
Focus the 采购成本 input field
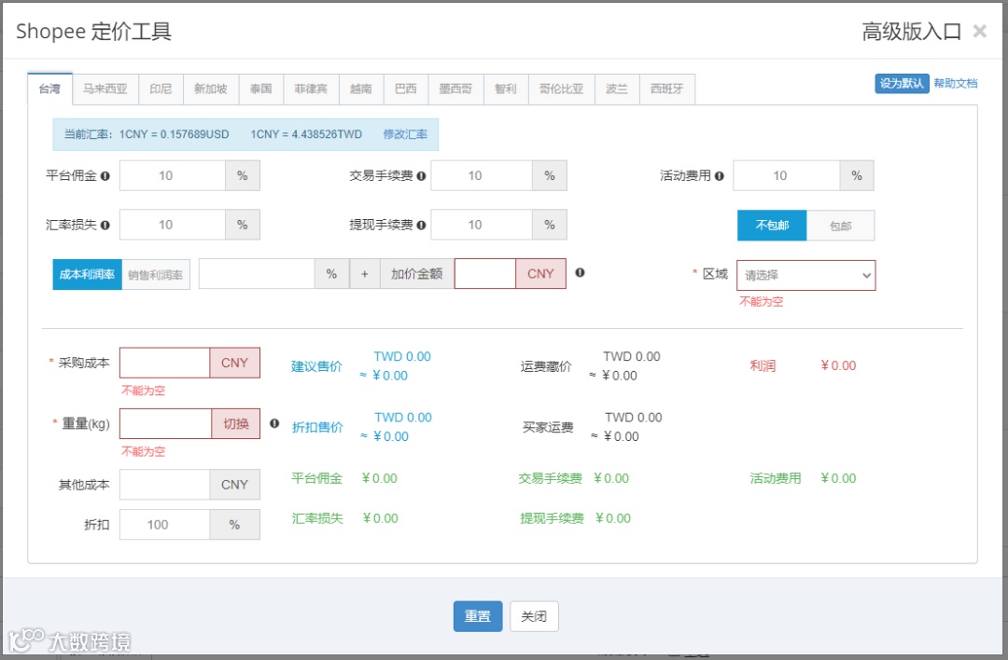(164, 363)
